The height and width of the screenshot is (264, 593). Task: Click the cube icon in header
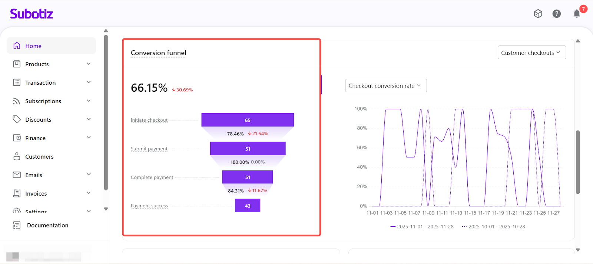pos(538,14)
